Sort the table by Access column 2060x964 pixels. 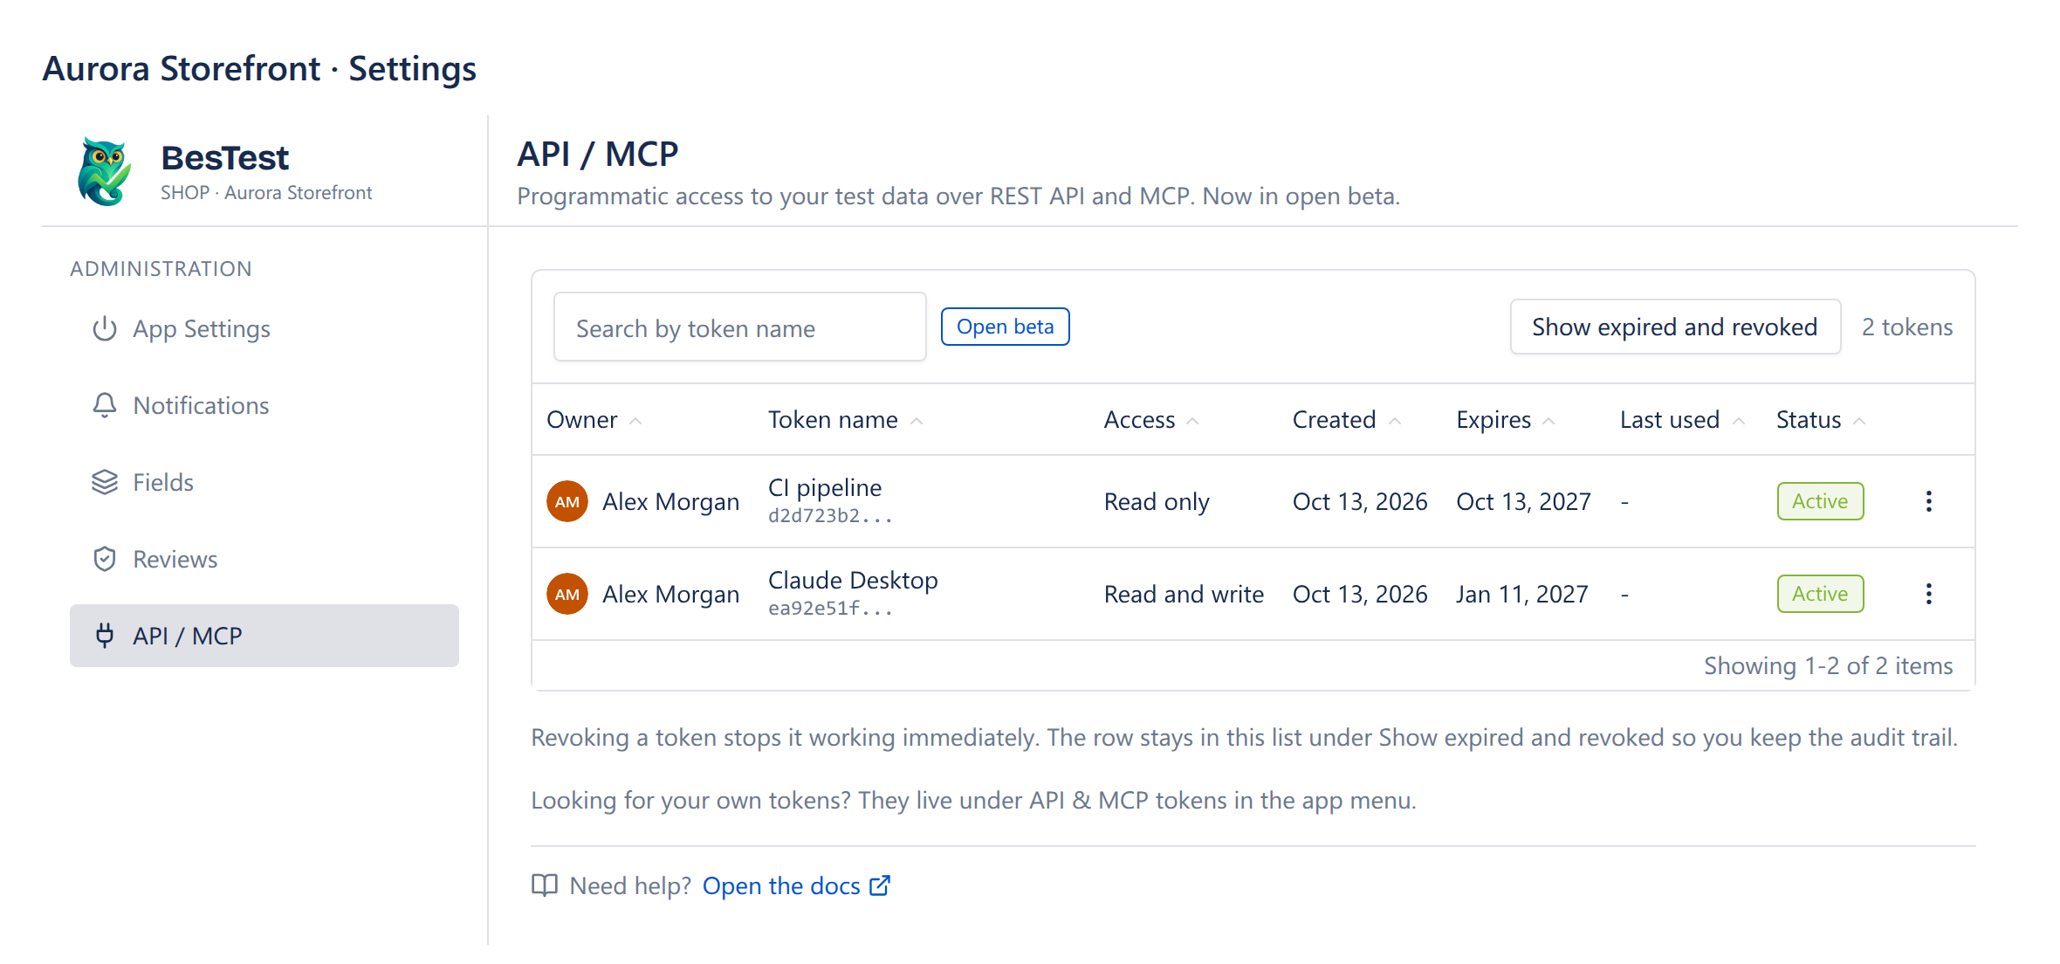coord(1151,420)
